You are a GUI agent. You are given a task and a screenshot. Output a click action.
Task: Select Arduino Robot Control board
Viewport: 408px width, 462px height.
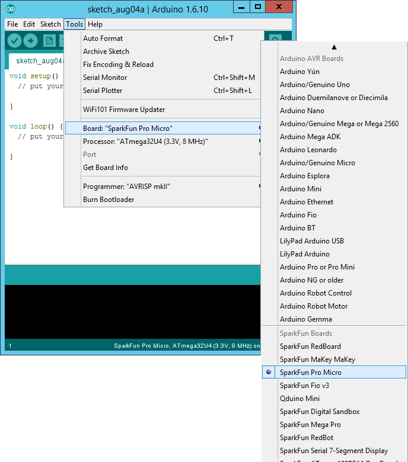pyautogui.click(x=334, y=293)
